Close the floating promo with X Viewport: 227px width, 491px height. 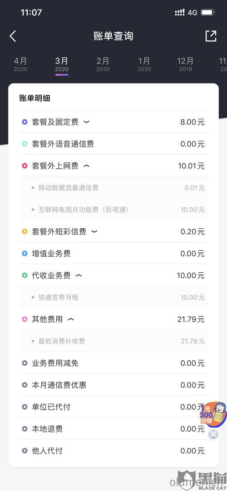(x=213, y=434)
